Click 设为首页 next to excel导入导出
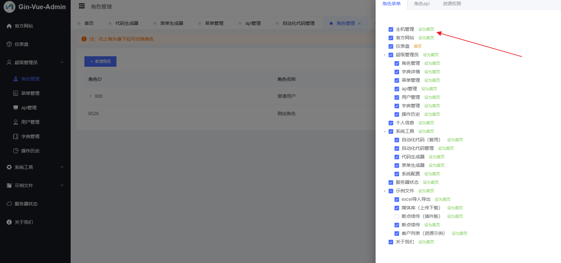The height and width of the screenshot is (263, 561). point(443,200)
